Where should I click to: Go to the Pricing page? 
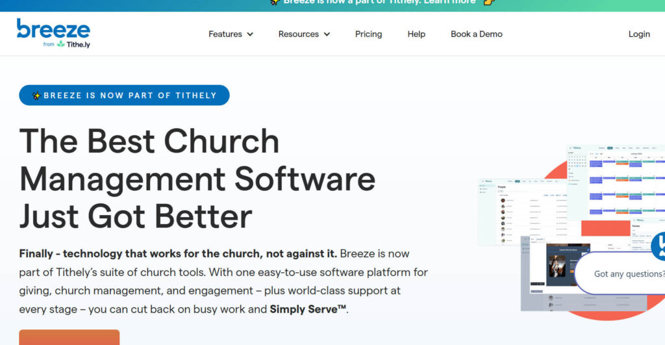pyautogui.click(x=369, y=34)
